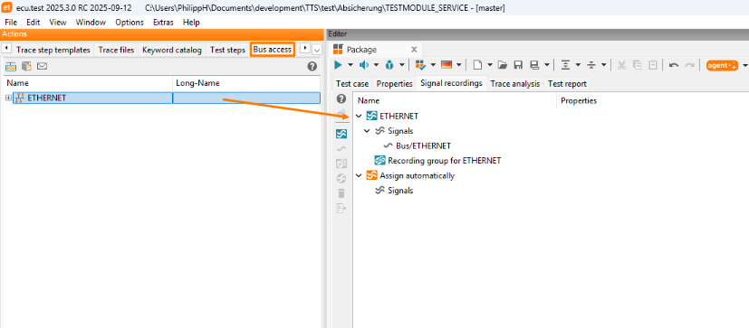The height and width of the screenshot is (328, 749).
Task: Click the Paste clipboard icon
Action: pyautogui.click(x=652, y=65)
